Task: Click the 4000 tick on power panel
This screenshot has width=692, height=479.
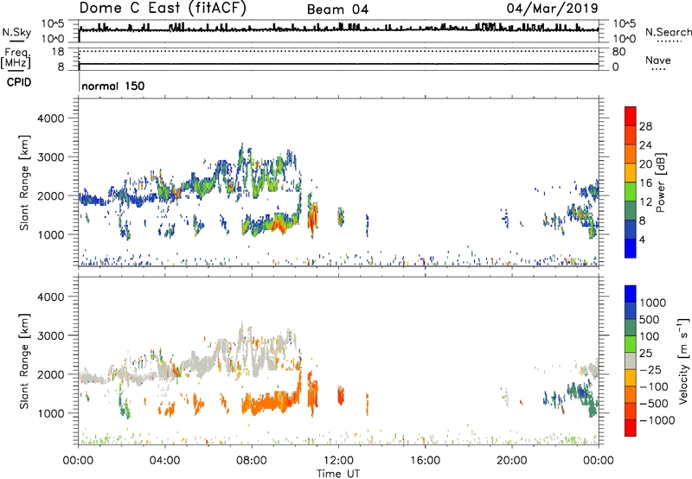Action: click(x=51, y=118)
